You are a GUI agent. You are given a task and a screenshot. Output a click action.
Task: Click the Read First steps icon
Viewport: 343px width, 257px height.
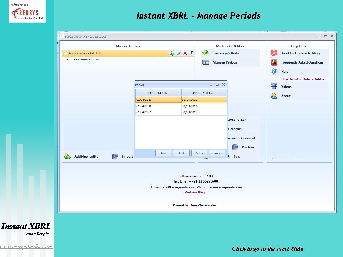[x=274, y=53]
